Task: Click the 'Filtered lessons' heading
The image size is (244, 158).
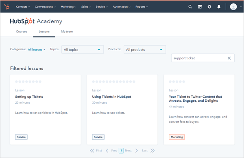Action: pyautogui.click(x=26, y=68)
